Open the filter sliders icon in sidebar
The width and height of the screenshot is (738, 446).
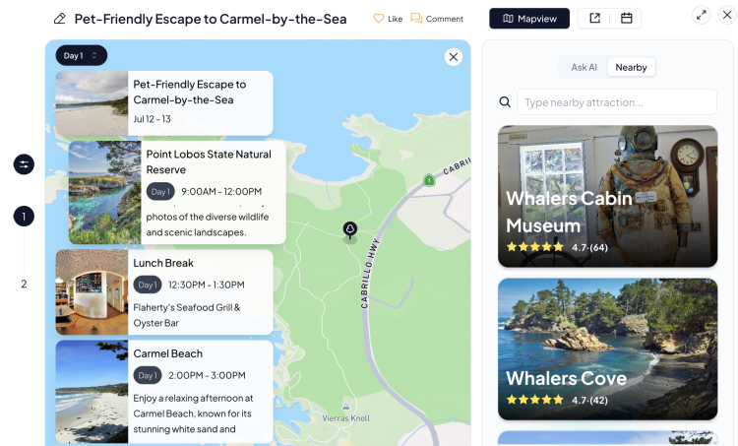24,164
